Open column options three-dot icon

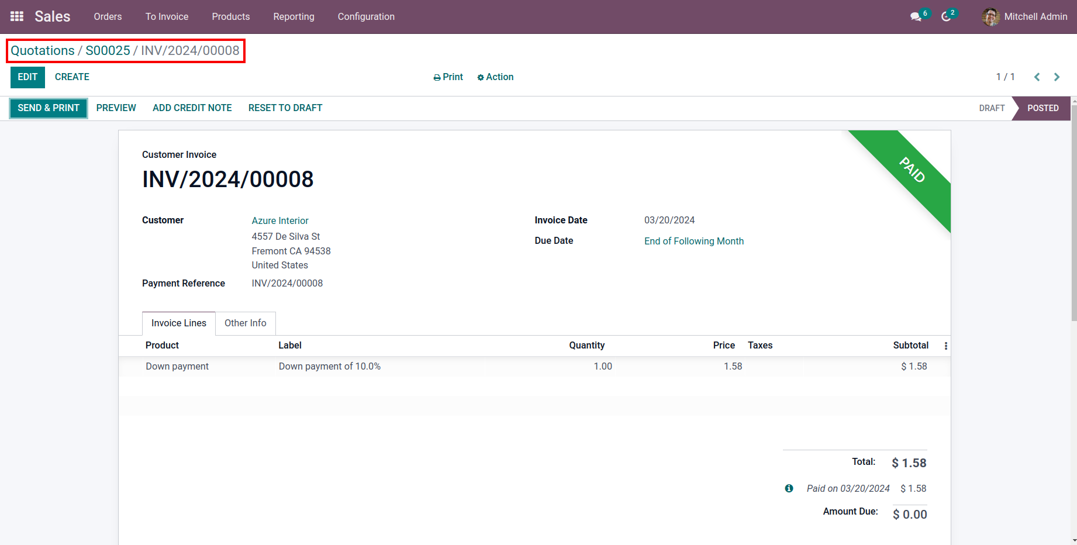[x=945, y=346]
